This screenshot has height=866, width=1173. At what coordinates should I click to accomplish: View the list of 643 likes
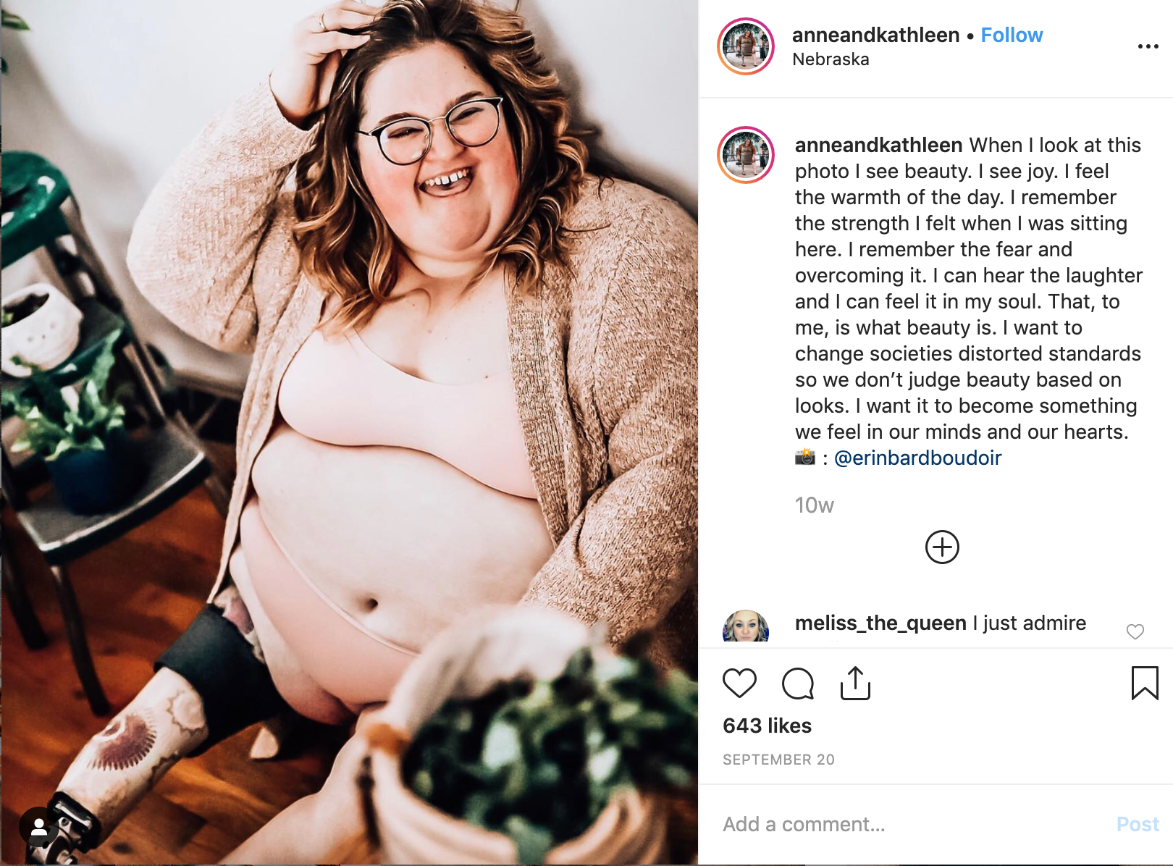(767, 726)
